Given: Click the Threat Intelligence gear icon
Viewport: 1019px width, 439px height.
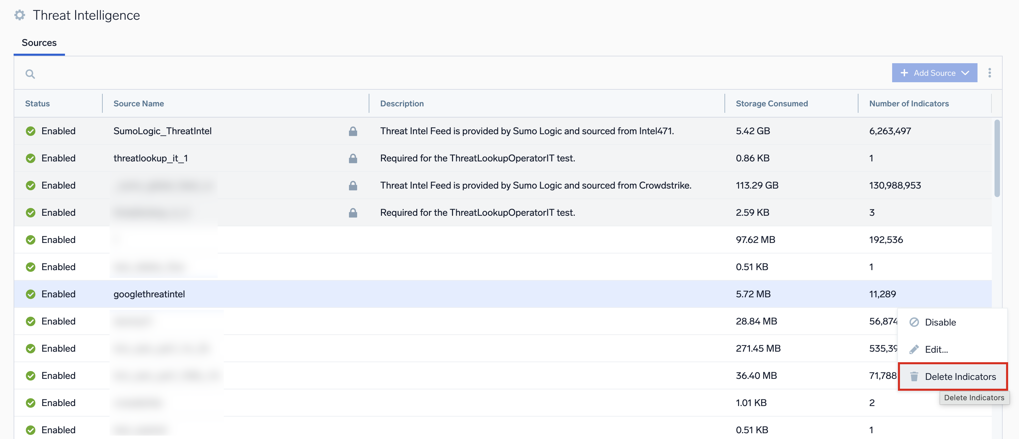Looking at the screenshot, I should [x=20, y=15].
